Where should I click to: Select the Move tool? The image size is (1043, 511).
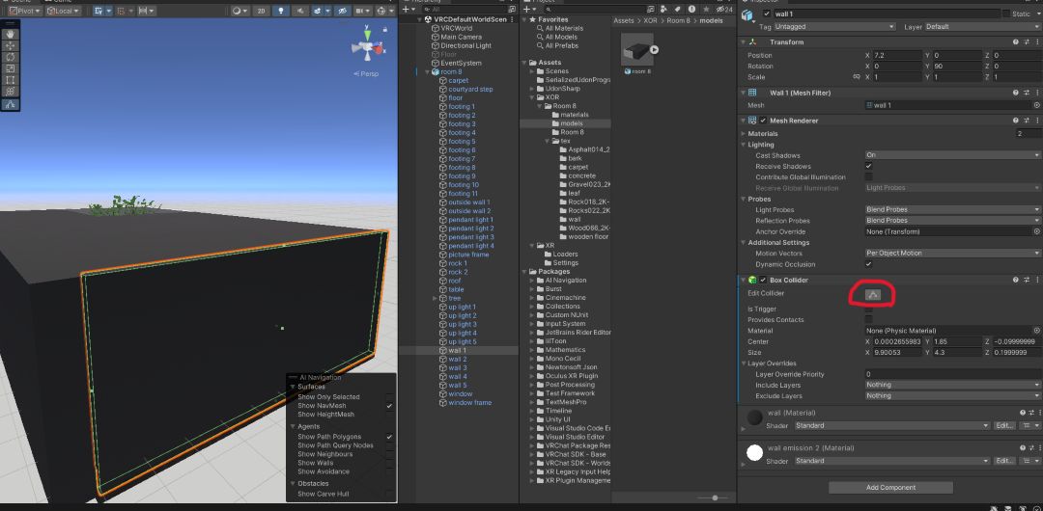[x=10, y=45]
